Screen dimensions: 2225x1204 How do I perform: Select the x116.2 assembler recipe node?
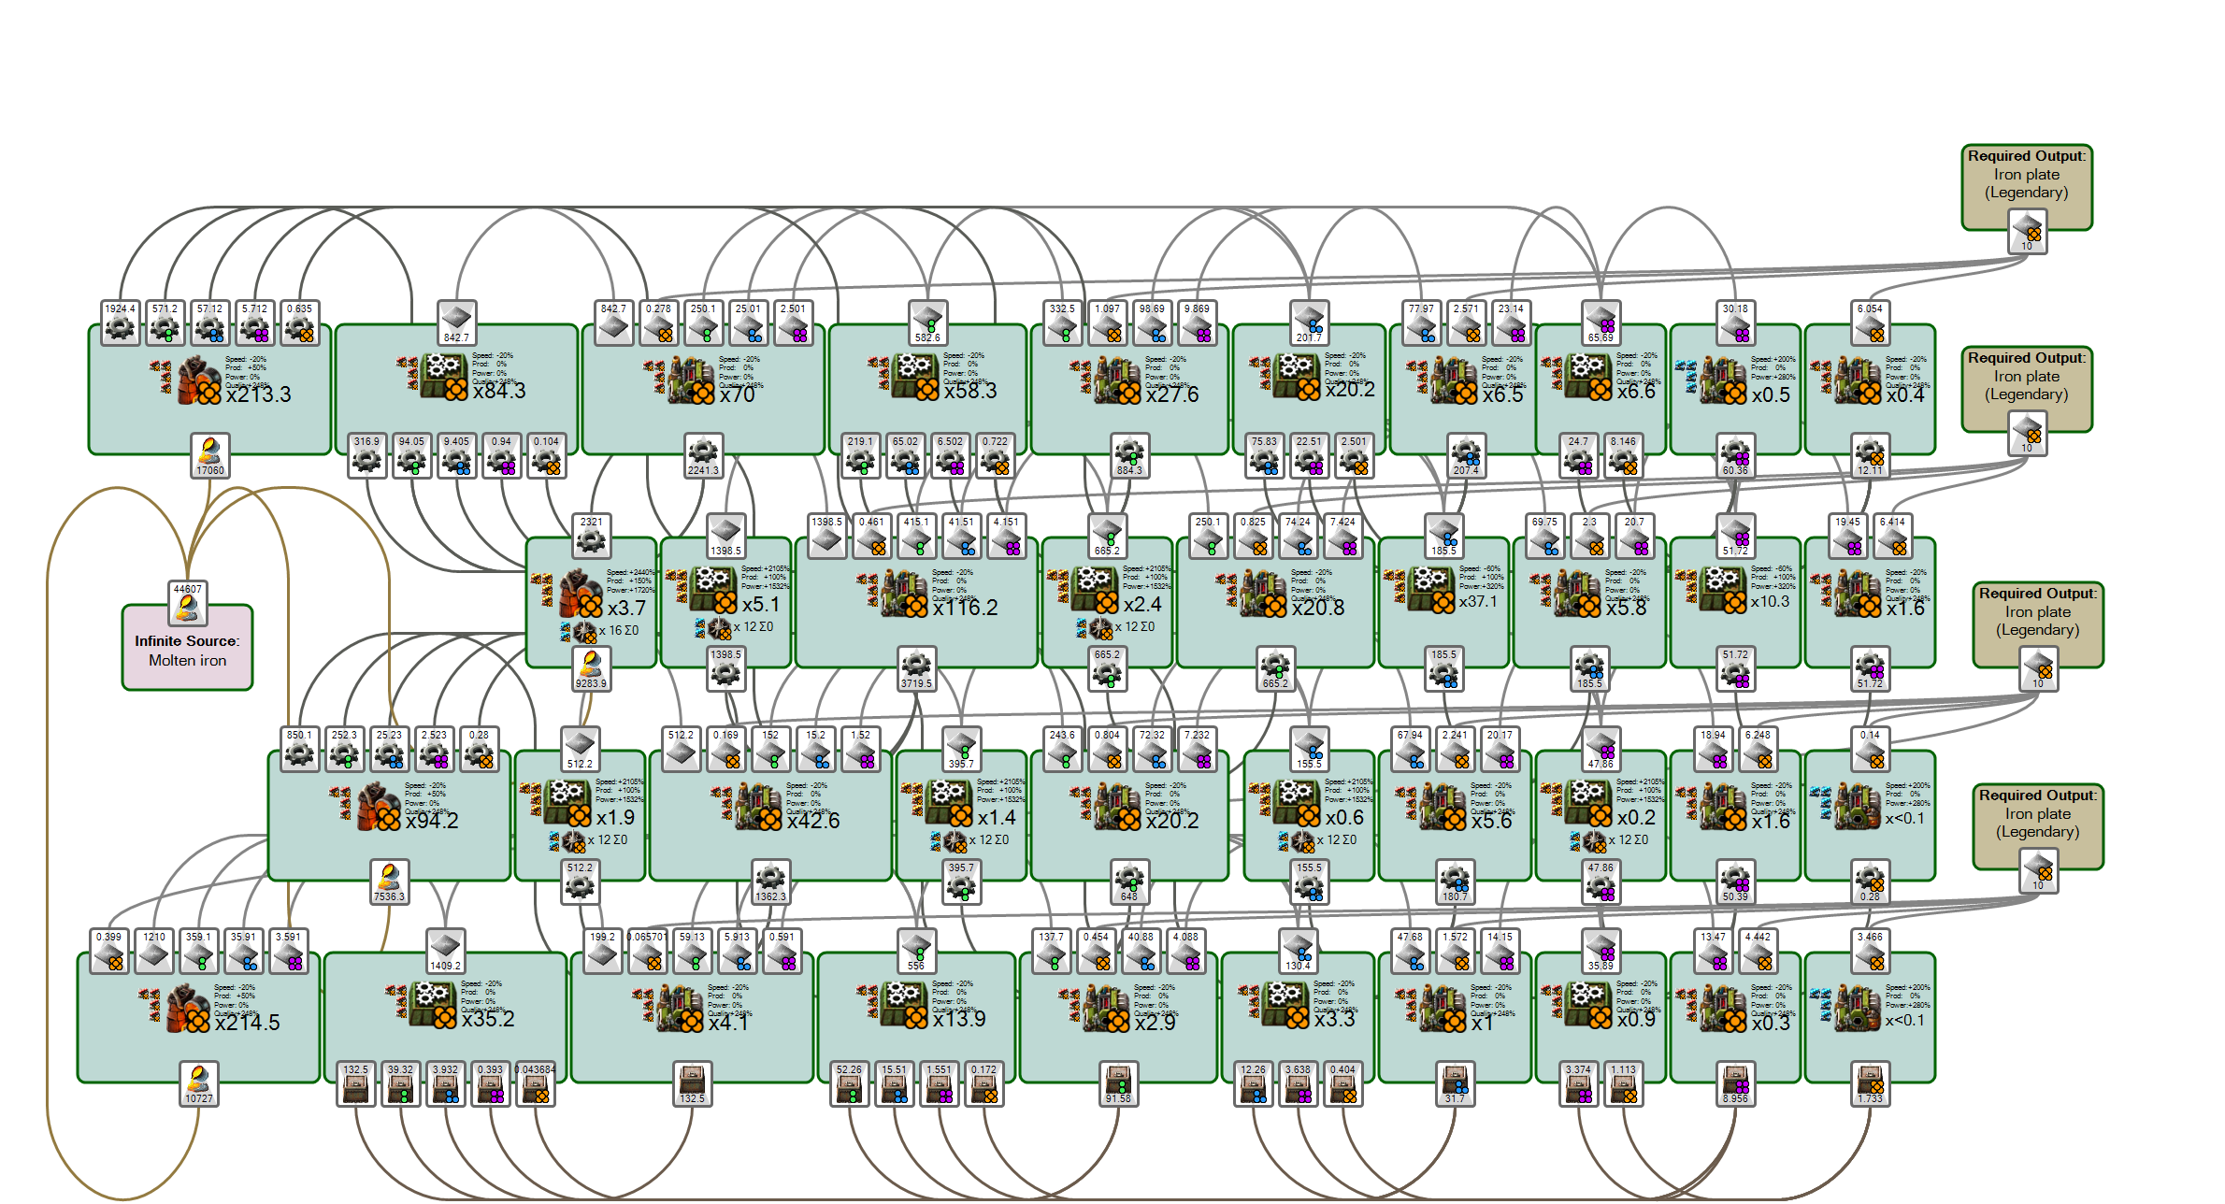pos(916,602)
